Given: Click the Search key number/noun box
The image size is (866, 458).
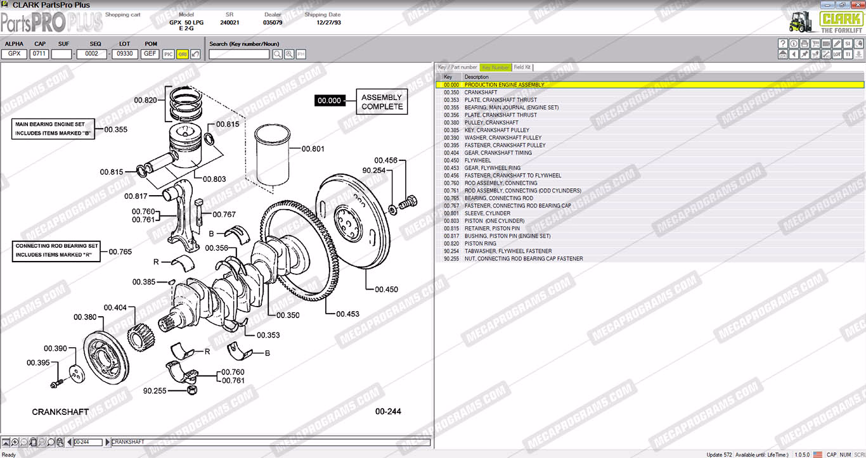Looking at the screenshot, I should pyautogui.click(x=240, y=54).
